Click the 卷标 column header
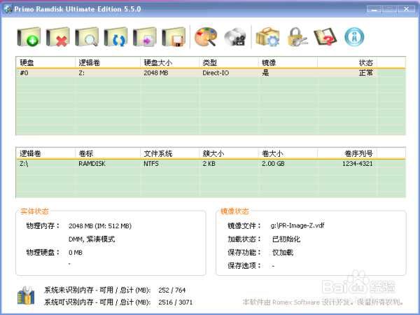This screenshot has height=315, width=420. tap(108, 153)
